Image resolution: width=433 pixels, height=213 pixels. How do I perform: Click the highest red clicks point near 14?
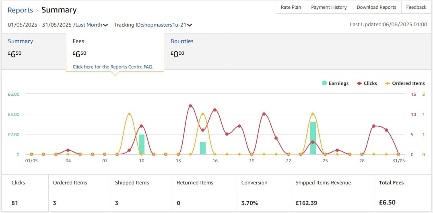pos(190,106)
